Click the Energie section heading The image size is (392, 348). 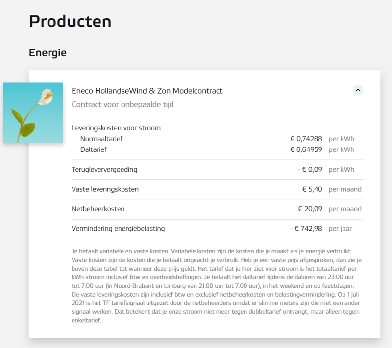point(48,52)
